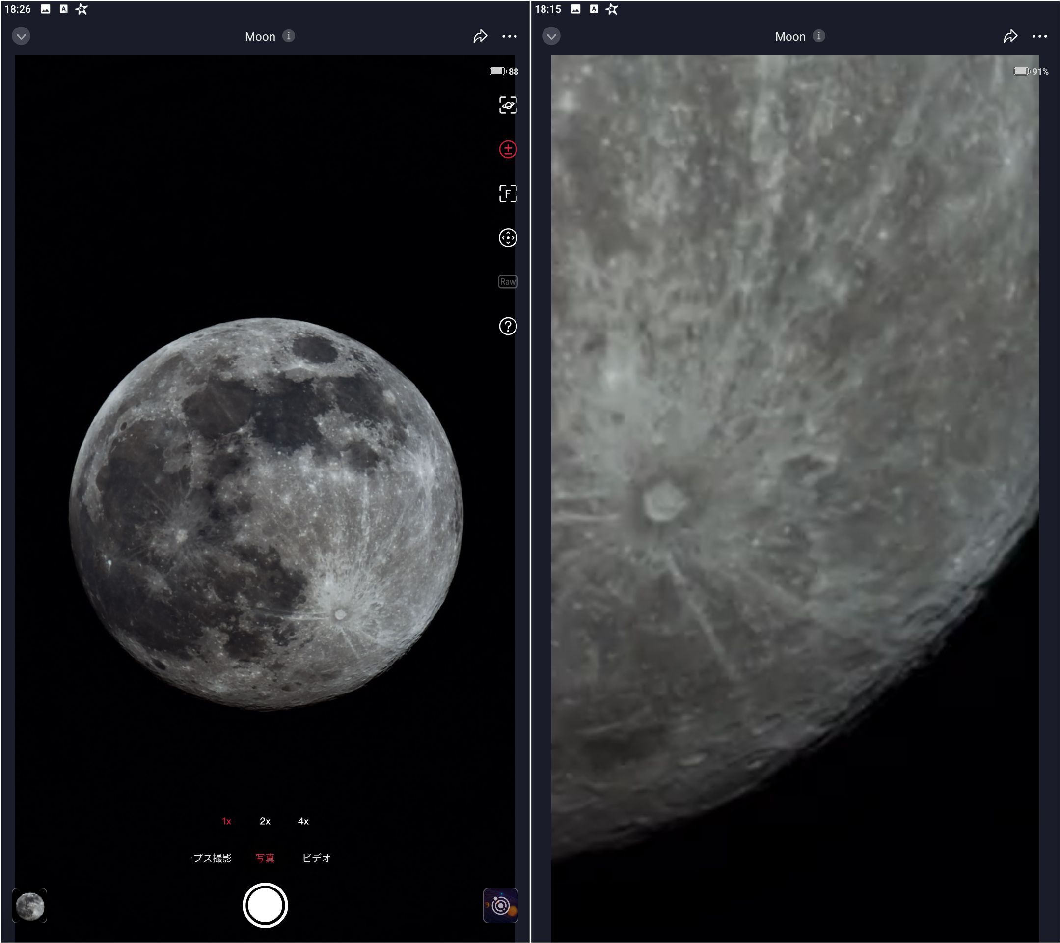1060x943 pixels.
Task: Open left panel three-dot more menu
Action: 509,36
